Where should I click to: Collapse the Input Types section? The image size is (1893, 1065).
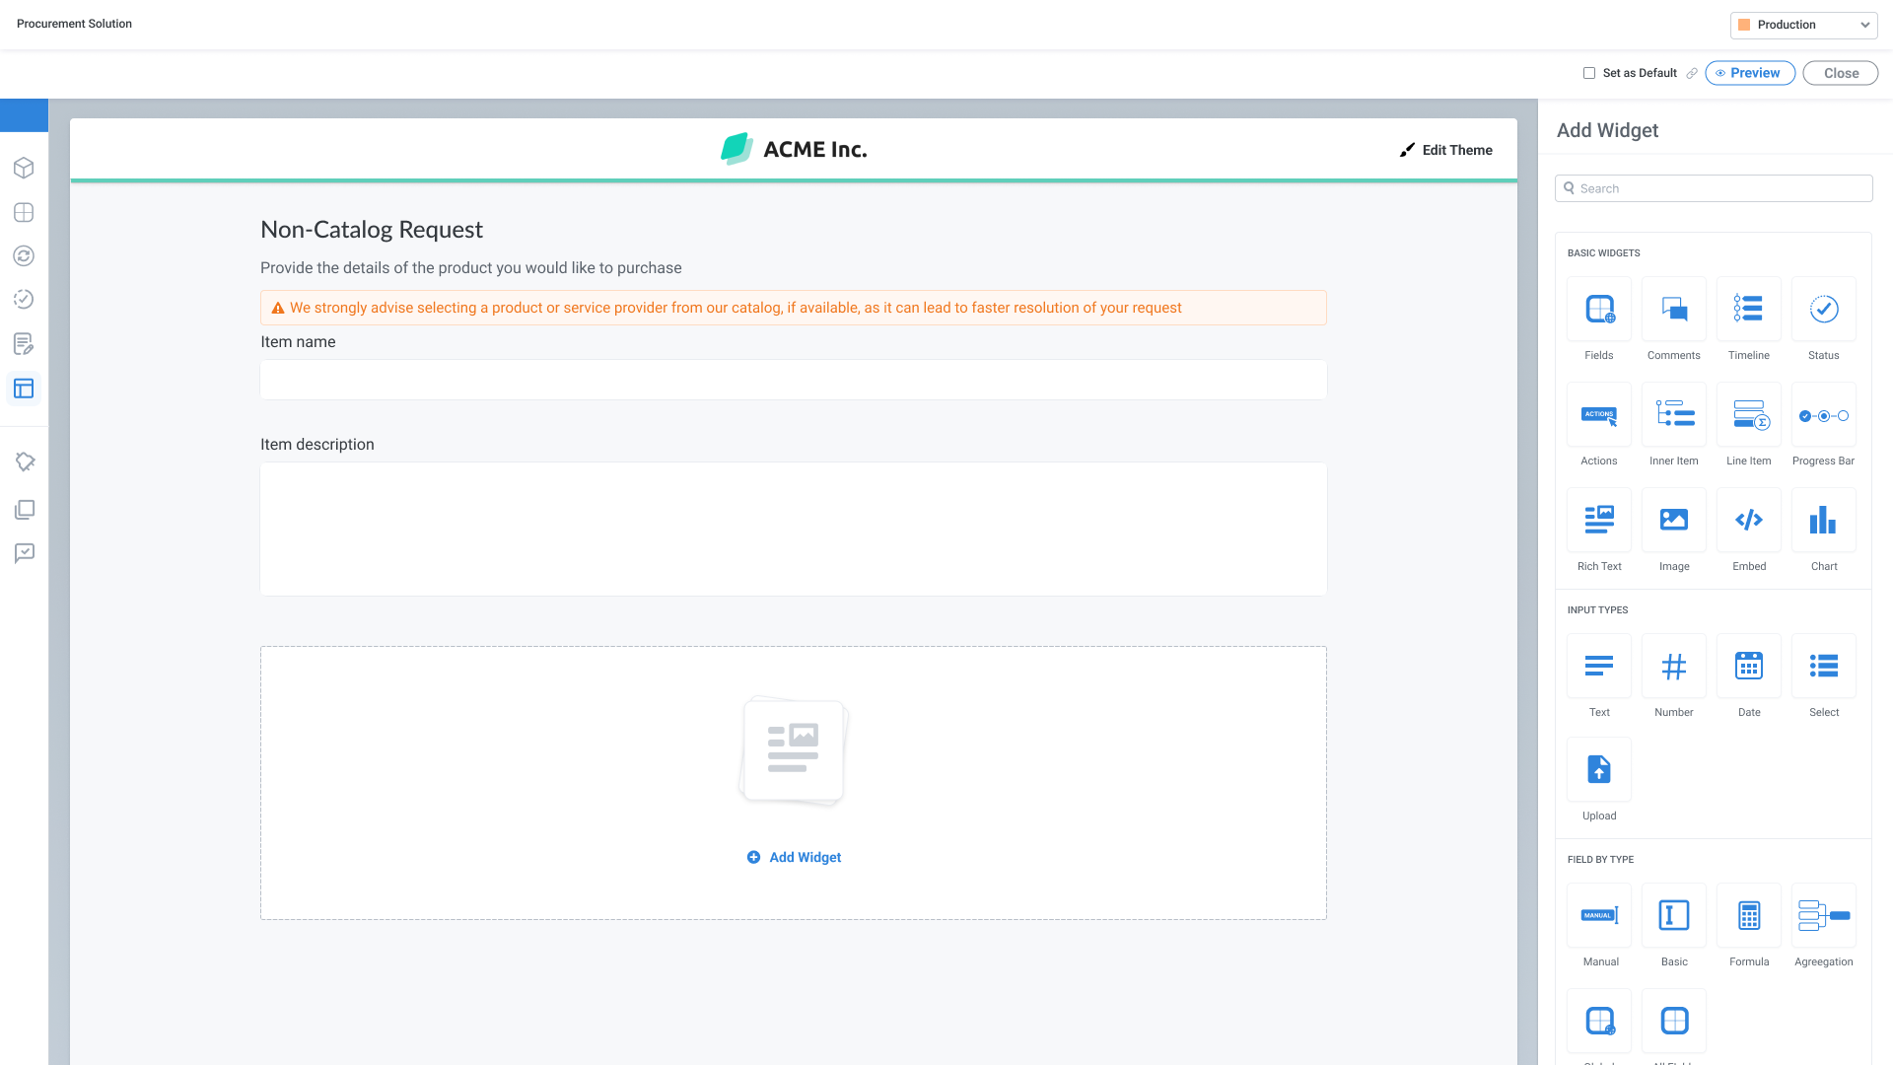tap(1597, 609)
